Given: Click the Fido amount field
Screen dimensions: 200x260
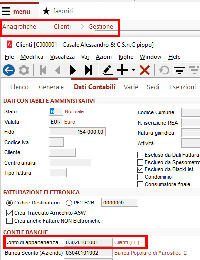Looking at the screenshot, I should [77, 132].
